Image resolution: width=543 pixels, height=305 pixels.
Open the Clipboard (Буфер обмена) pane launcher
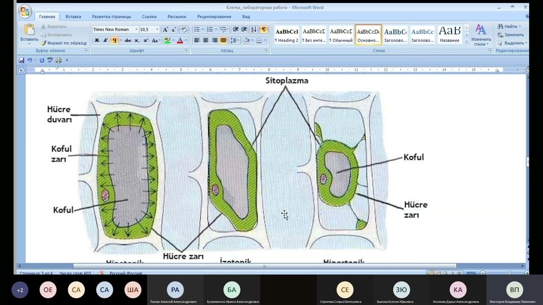click(86, 50)
